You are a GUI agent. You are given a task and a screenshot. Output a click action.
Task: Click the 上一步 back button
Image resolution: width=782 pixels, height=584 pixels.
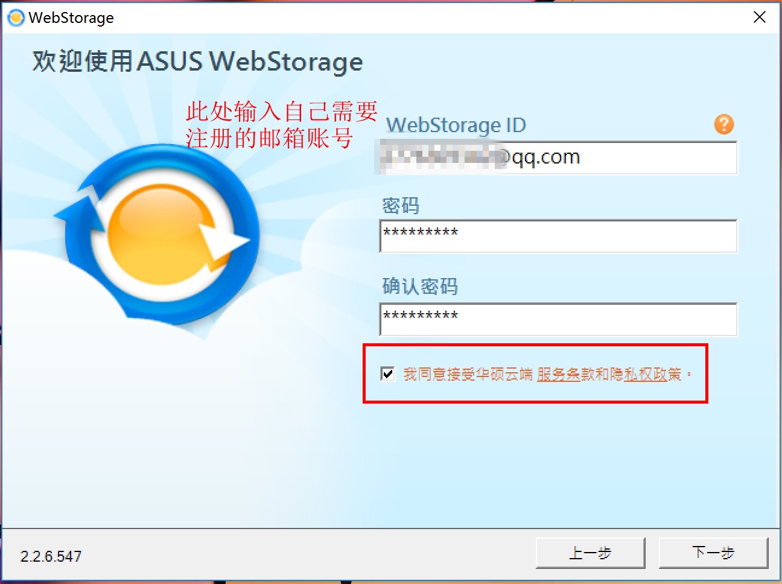pyautogui.click(x=590, y=553)
